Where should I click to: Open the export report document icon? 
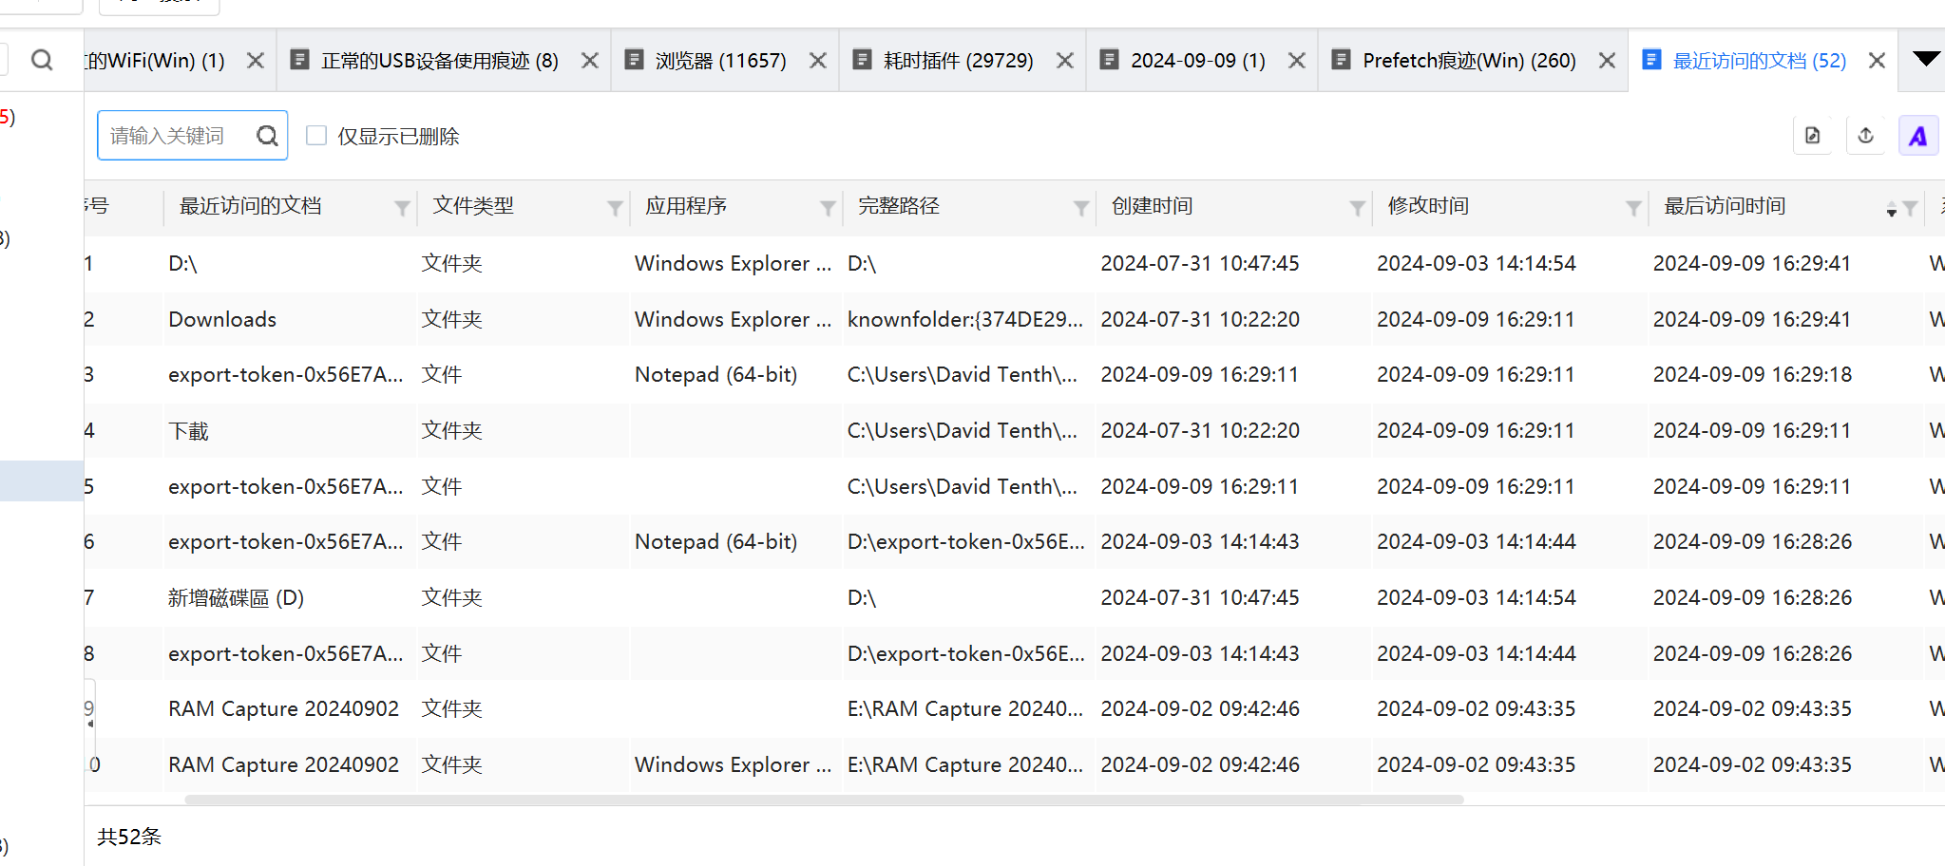(1813, 136)
